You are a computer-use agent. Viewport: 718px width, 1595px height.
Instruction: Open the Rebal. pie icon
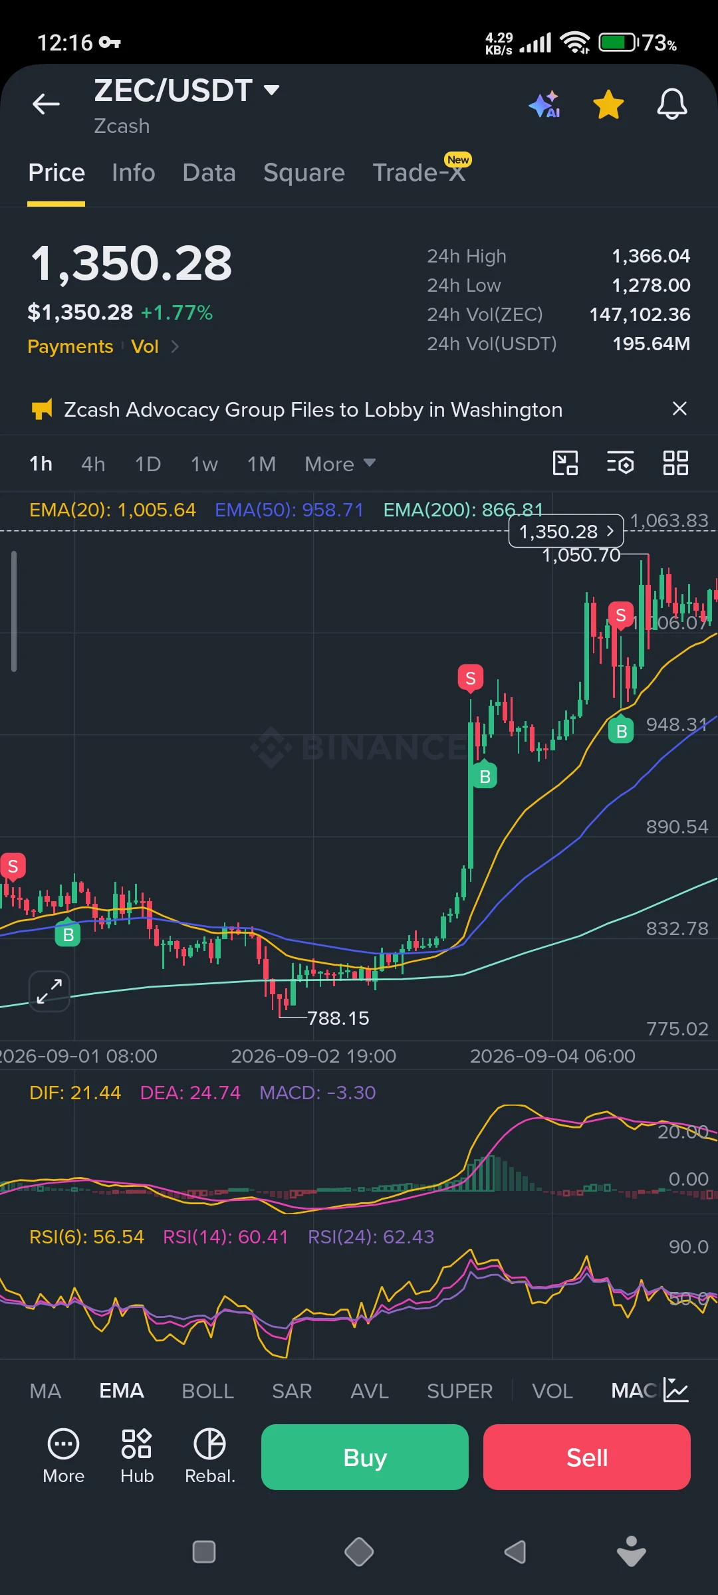pyautogui.click(x=210, y=1456)
